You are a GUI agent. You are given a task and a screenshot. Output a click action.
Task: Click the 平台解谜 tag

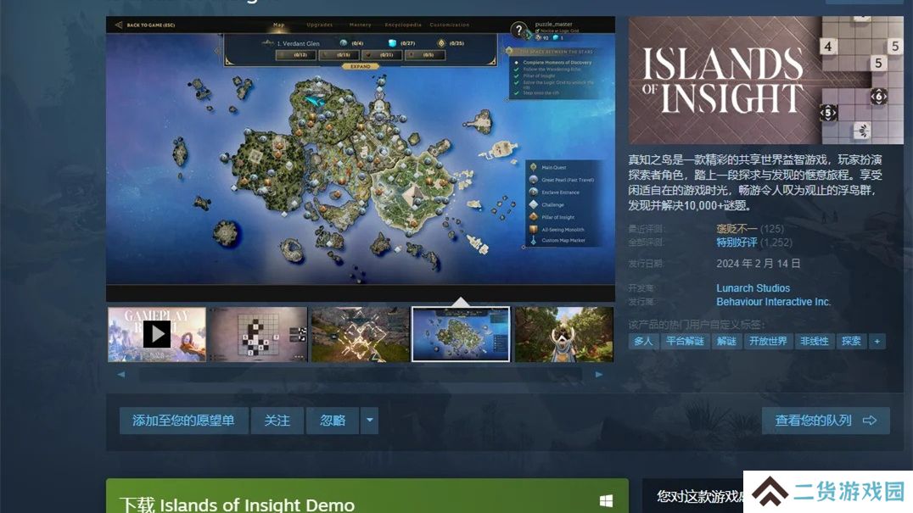pos(685,342)
